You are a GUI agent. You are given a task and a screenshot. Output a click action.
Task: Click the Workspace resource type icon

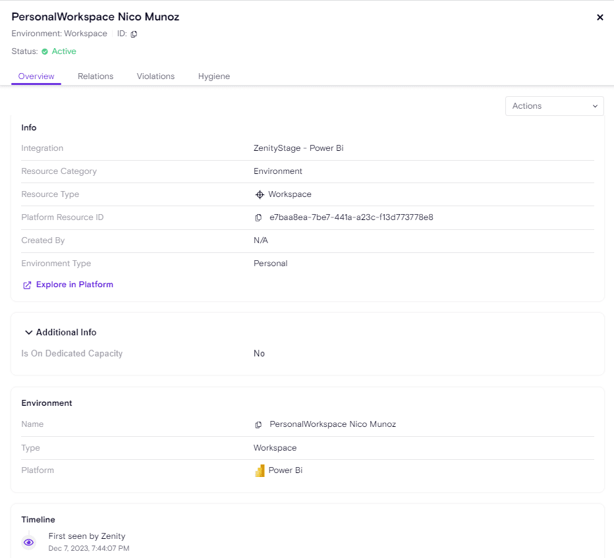260,194
